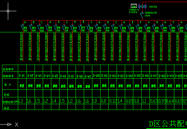The height and width of the screenshot is (129, 187).
Task: Click the kWh meter symbol labeled DT862-4
Action: click(x=134, y=6)
